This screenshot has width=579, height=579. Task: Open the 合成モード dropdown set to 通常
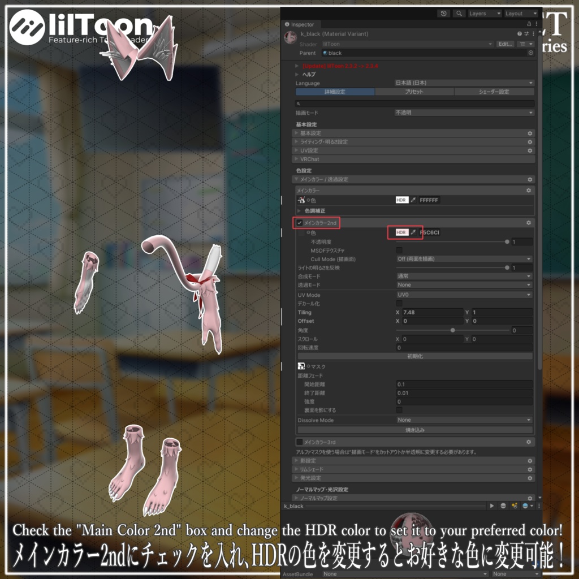click(x=464, y=276)
